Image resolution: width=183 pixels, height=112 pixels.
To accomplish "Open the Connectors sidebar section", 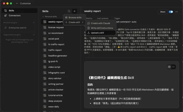I will click(20, 15).
